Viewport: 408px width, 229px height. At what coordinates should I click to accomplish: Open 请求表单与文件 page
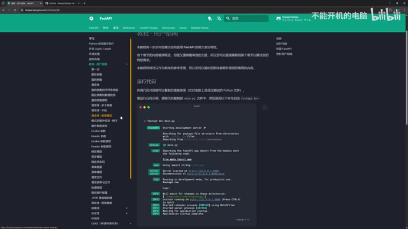pos(101,183)
